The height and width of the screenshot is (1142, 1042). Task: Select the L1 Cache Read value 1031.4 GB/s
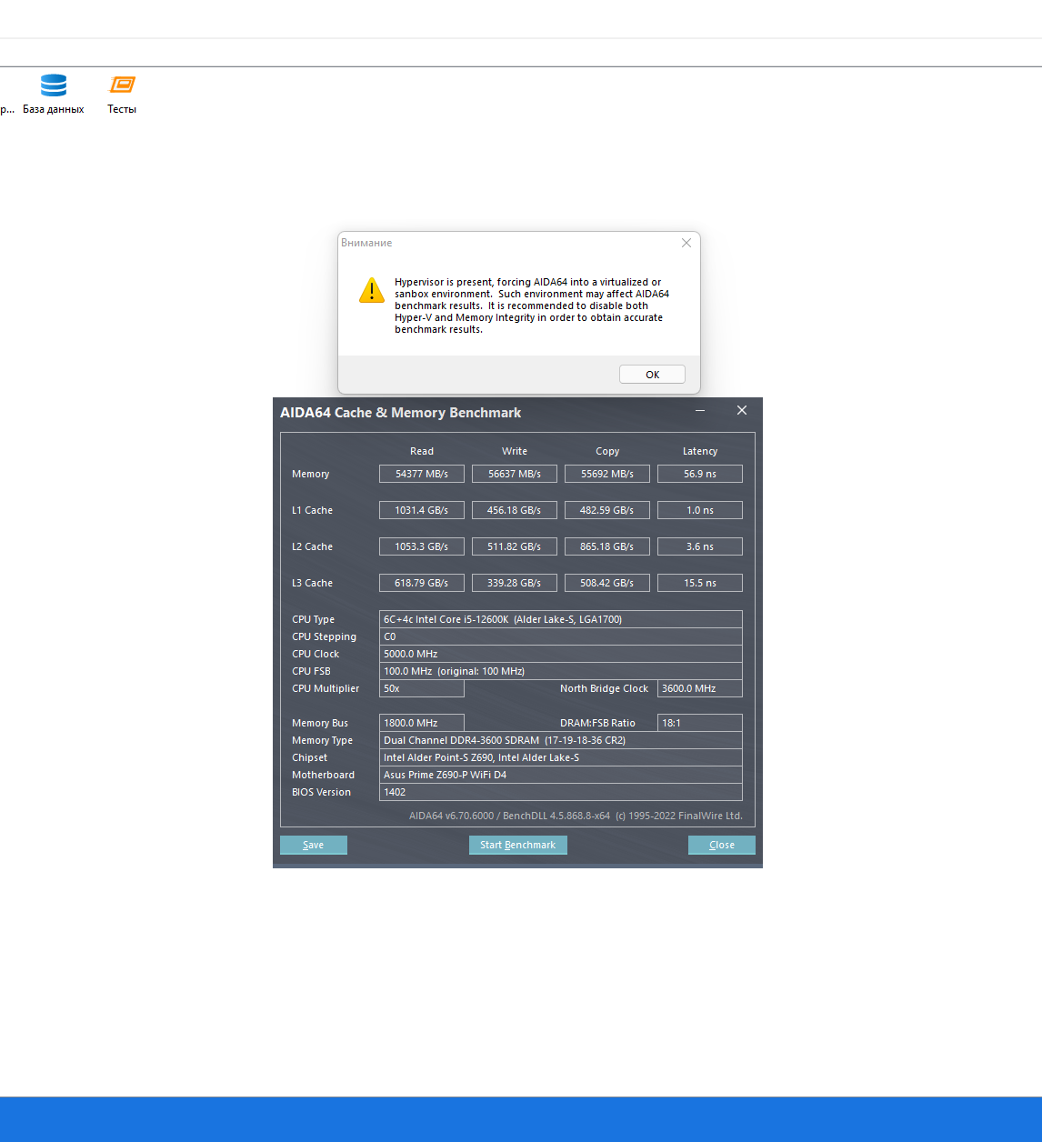(x=422, y=510)
